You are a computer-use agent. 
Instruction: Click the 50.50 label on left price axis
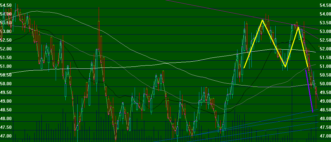(6, 75)
